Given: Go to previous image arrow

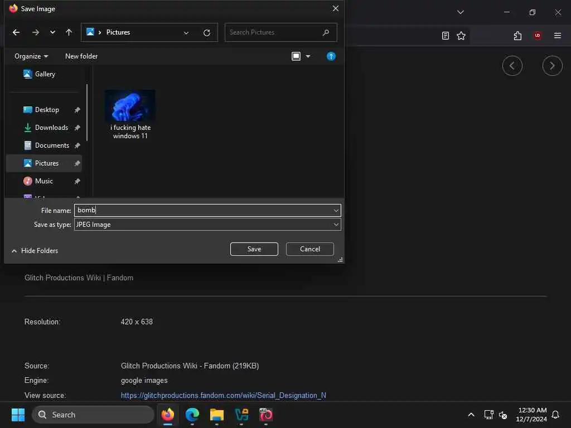Looking at the screenshot, I should point(512,66).
